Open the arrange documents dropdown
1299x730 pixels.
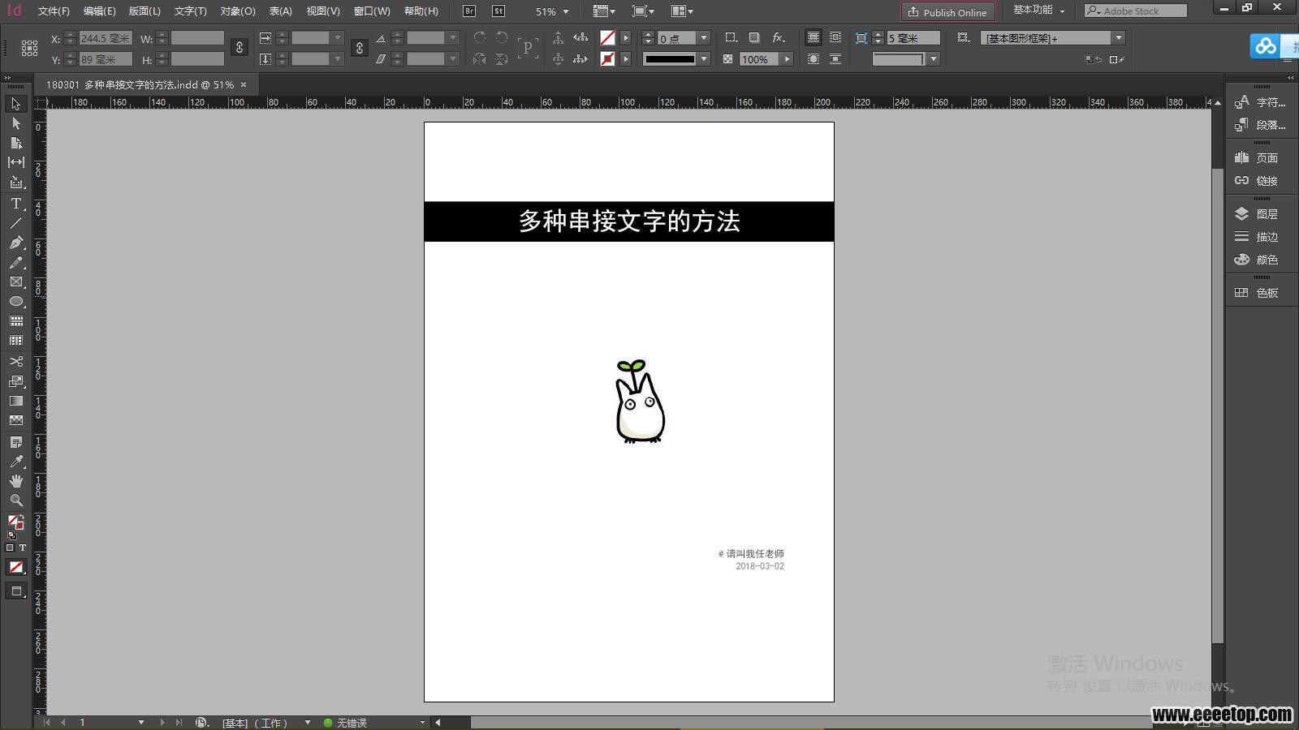click(683, 11)
